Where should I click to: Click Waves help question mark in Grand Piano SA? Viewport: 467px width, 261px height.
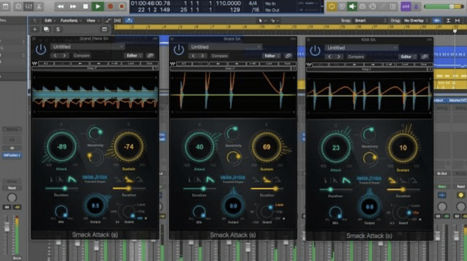(156, 68)
